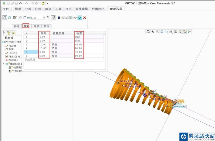This screenshot has width=215, height=141.
Task: Open the 参考 dashboard tab
Action: [17, 26]
